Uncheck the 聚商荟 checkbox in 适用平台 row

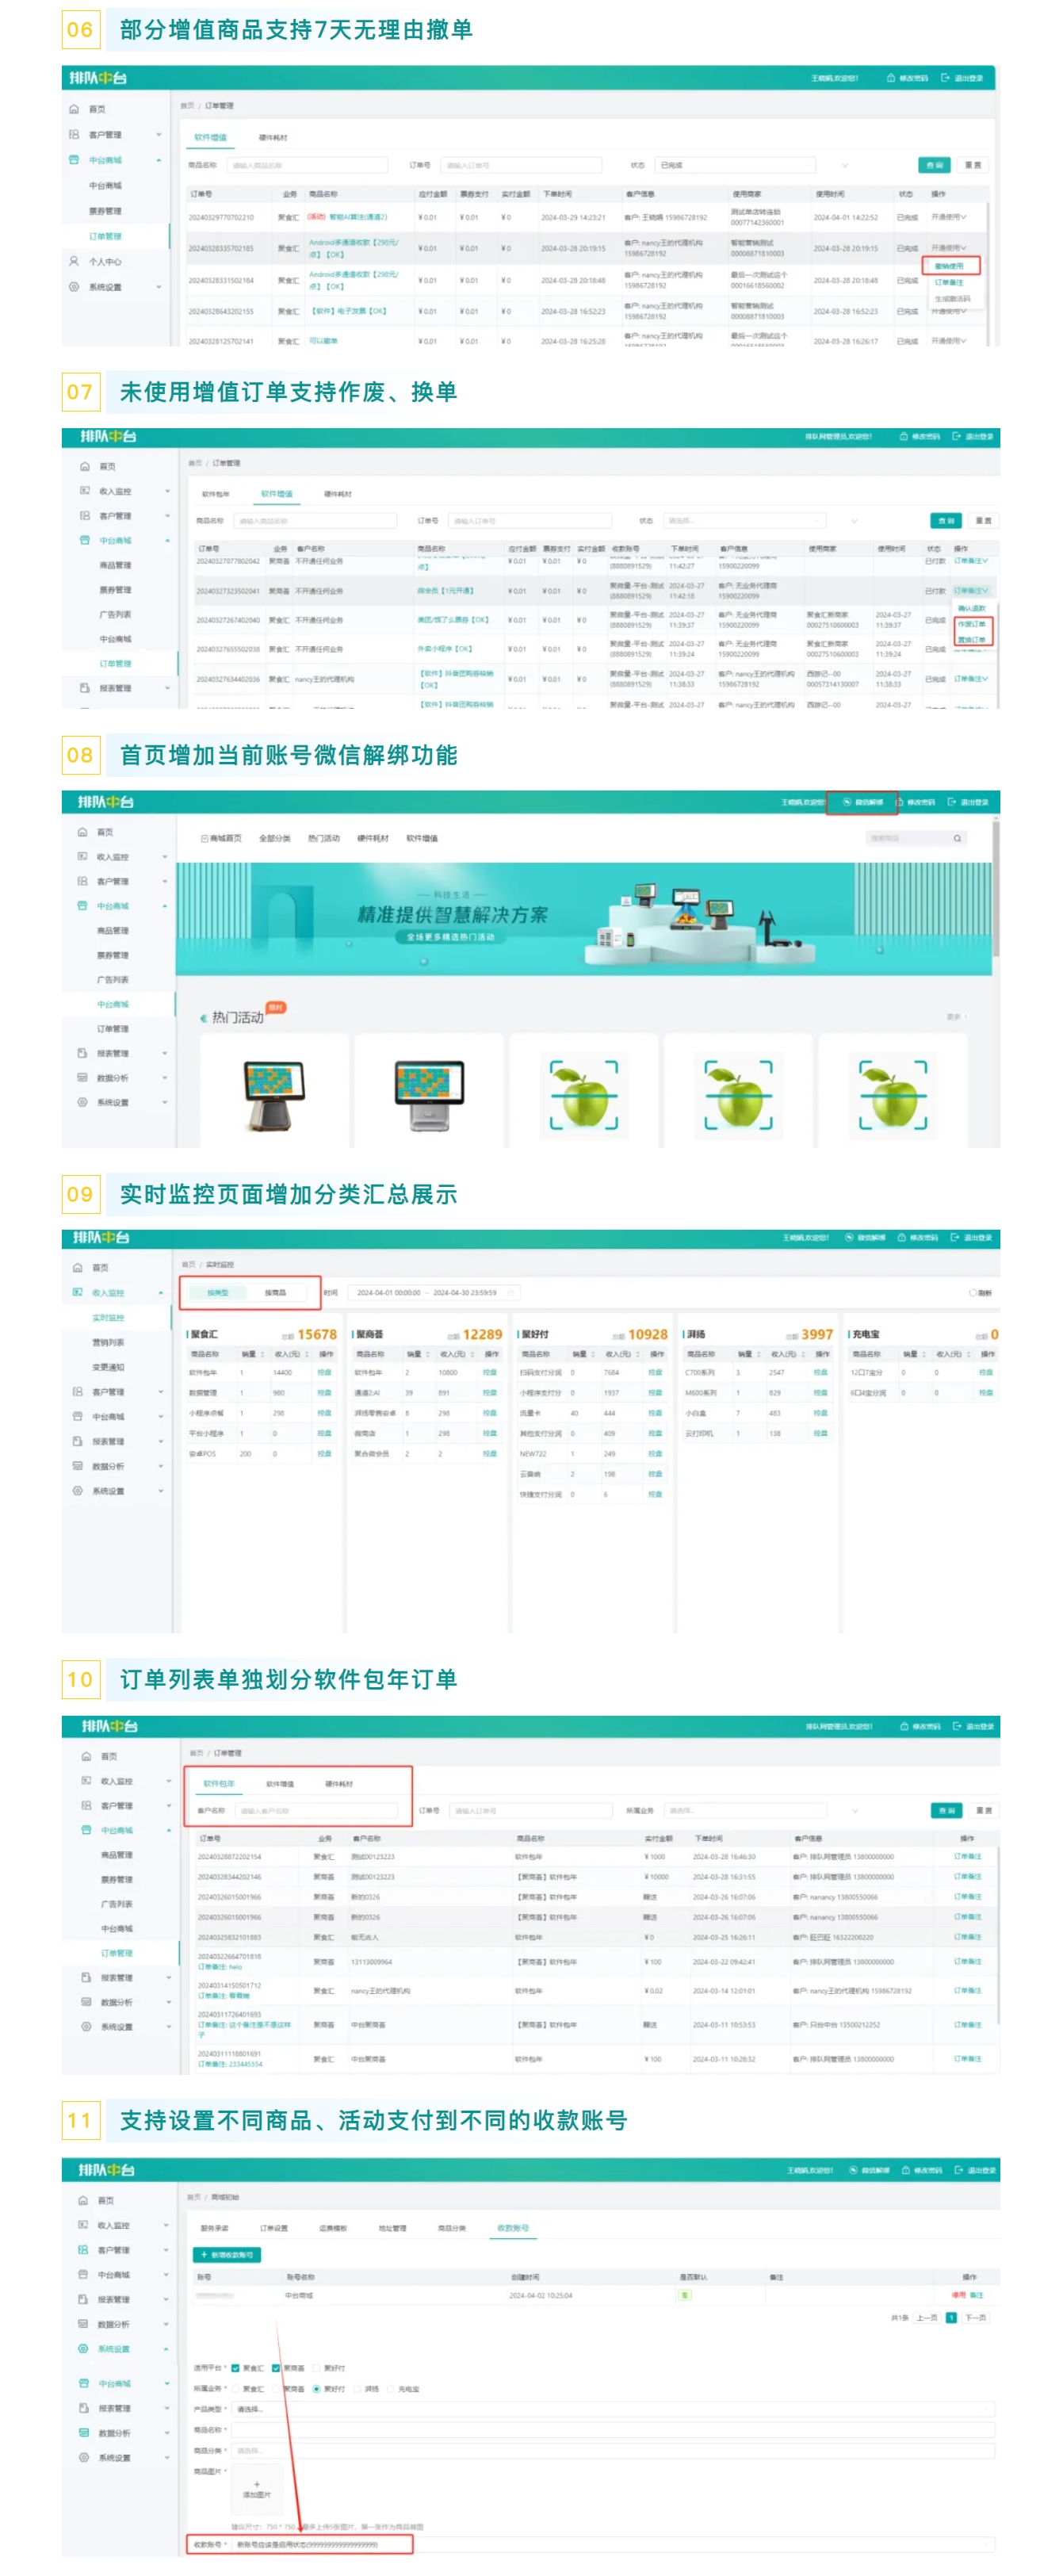(x=276, y=2368)
